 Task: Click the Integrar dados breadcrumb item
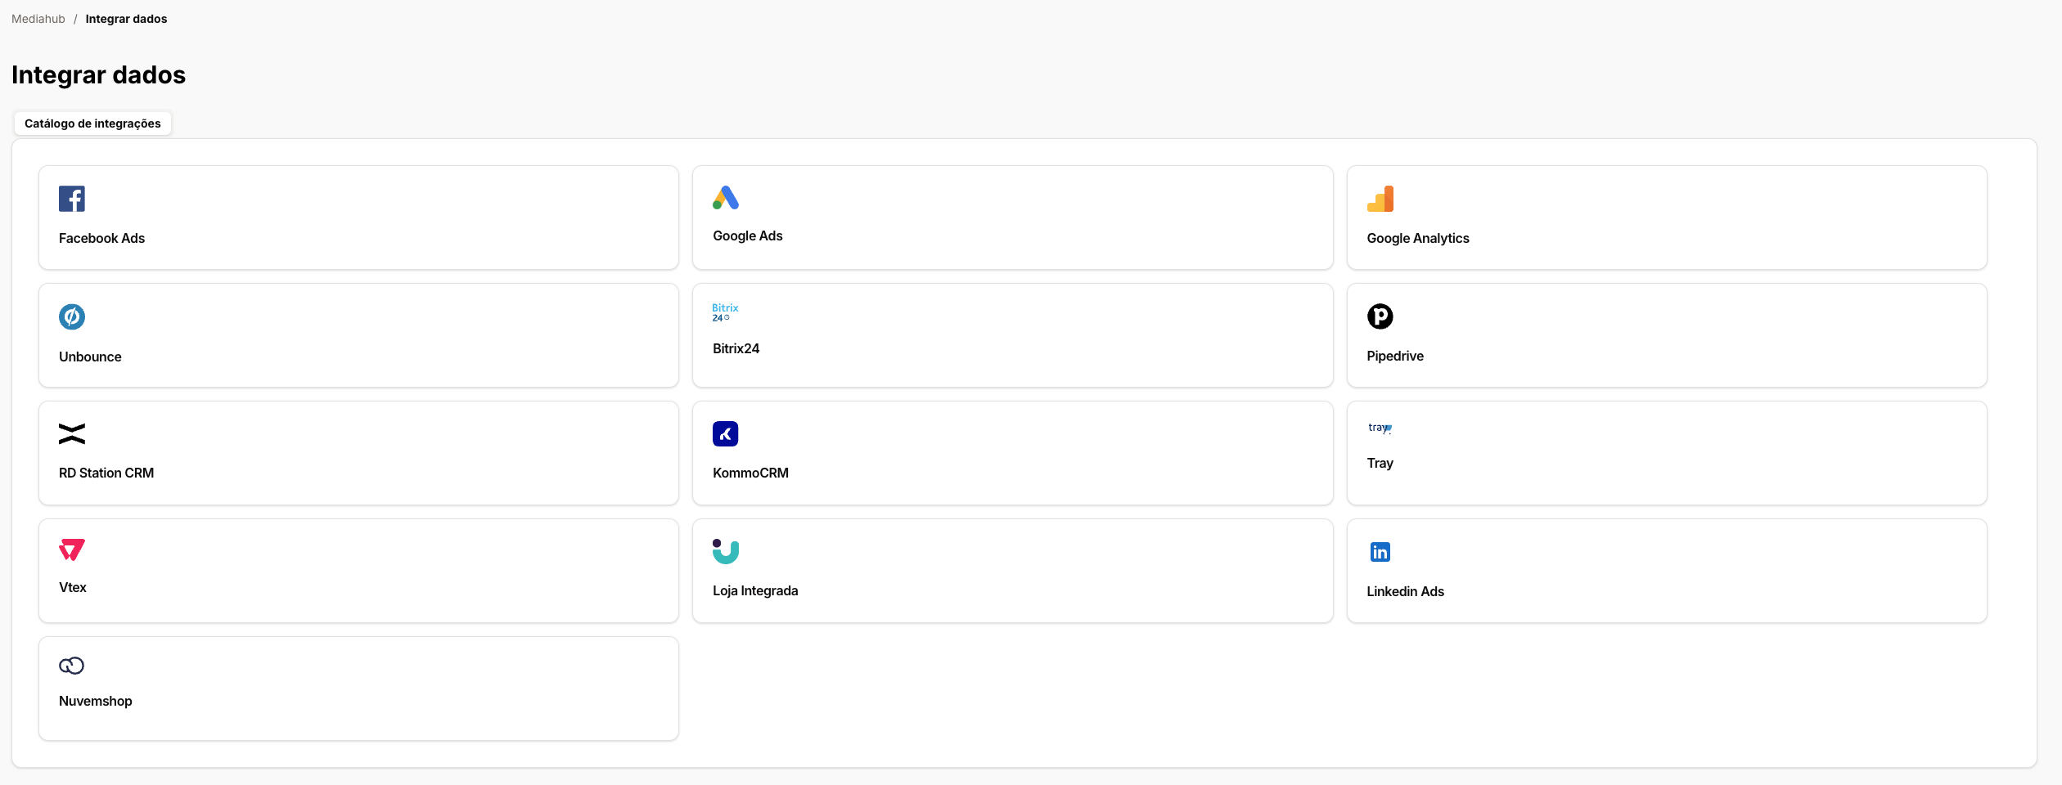click(126, 19)
